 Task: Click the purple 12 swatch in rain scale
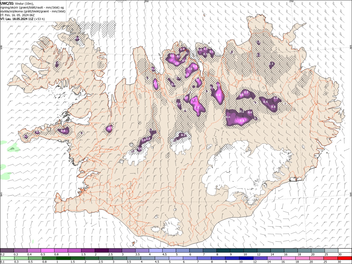(260, 258)
